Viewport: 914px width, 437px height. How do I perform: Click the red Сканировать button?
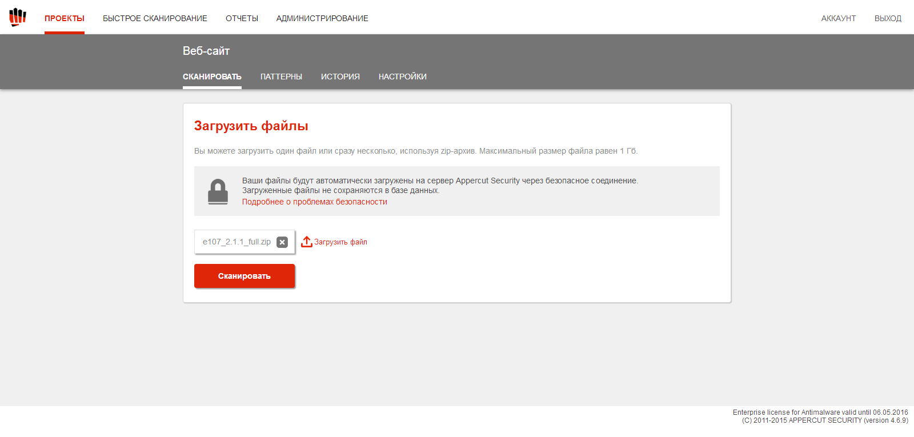244,276
